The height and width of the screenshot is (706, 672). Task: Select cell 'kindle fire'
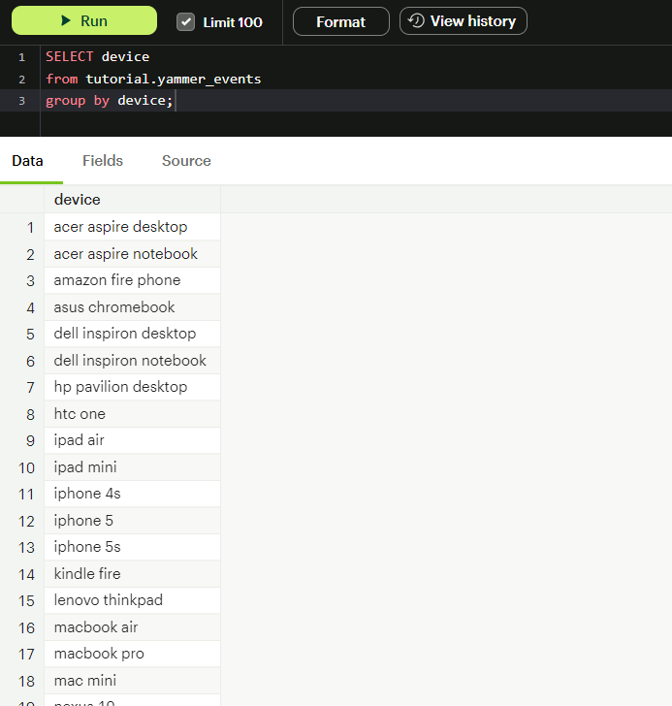(x=132, y=574)
